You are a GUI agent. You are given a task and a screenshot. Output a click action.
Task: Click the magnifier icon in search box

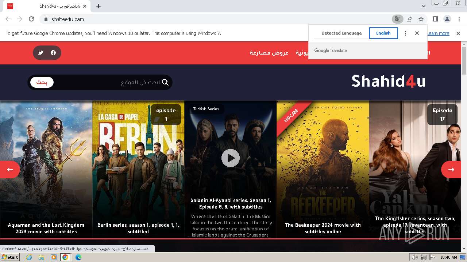165,82
